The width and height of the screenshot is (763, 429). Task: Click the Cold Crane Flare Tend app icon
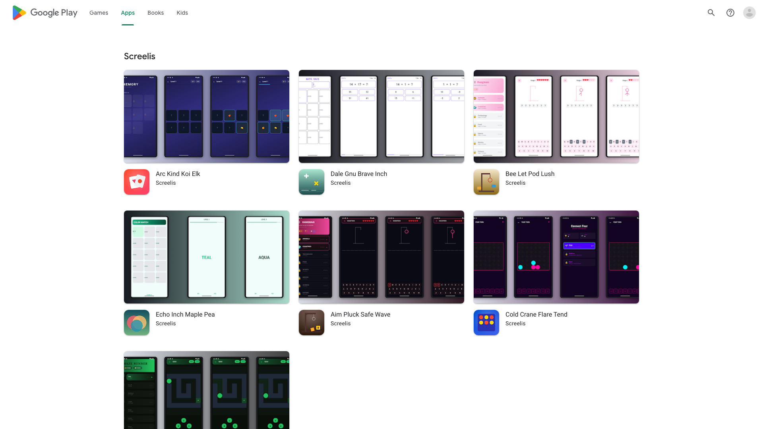coord(486,323)
